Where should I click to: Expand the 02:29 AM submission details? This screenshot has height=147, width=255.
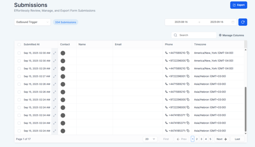click(55, 68)
